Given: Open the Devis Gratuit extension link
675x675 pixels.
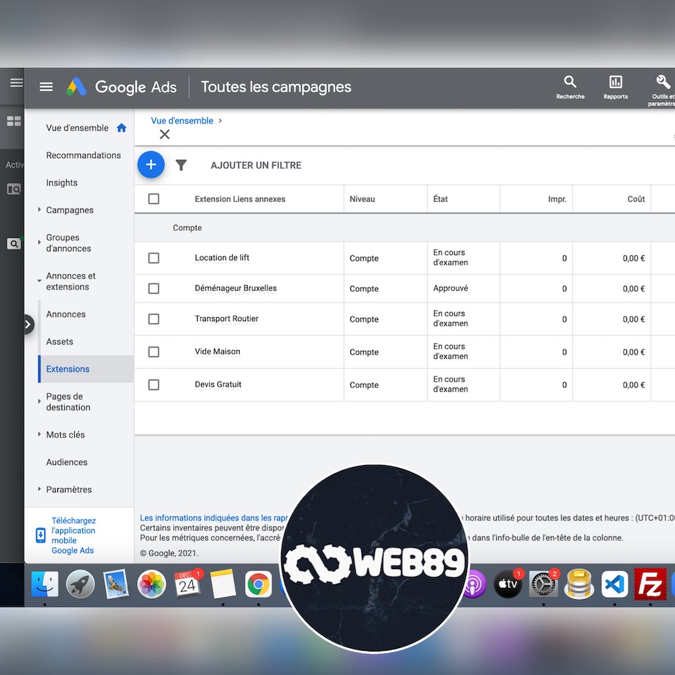Looking at the screenshot, I should [x=218, y=385].
